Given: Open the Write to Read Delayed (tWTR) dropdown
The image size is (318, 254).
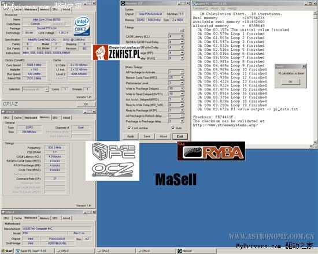Looking at the screenshot, I should pos(182,94).
